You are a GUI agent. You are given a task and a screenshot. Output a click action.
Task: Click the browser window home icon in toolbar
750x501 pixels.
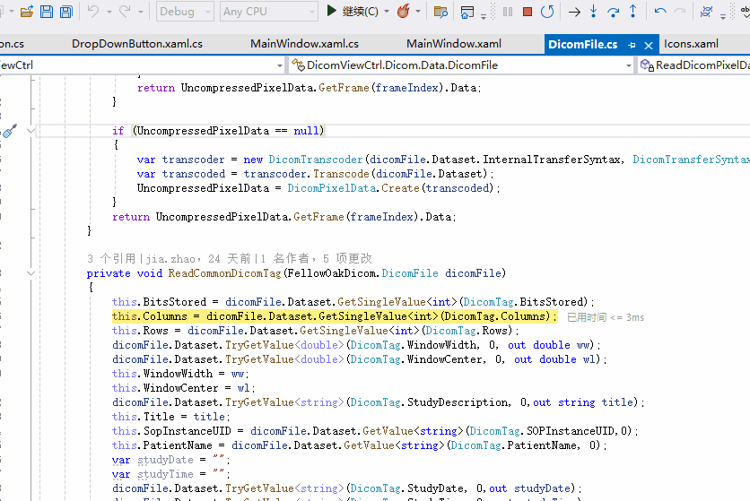coord(467,12)
